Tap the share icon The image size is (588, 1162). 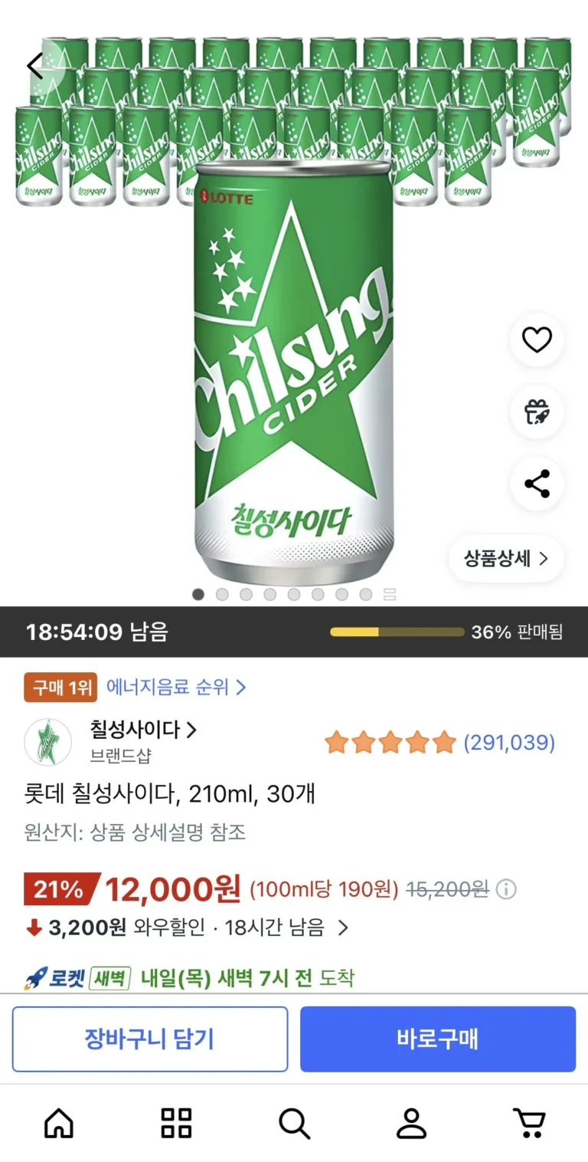537,484
